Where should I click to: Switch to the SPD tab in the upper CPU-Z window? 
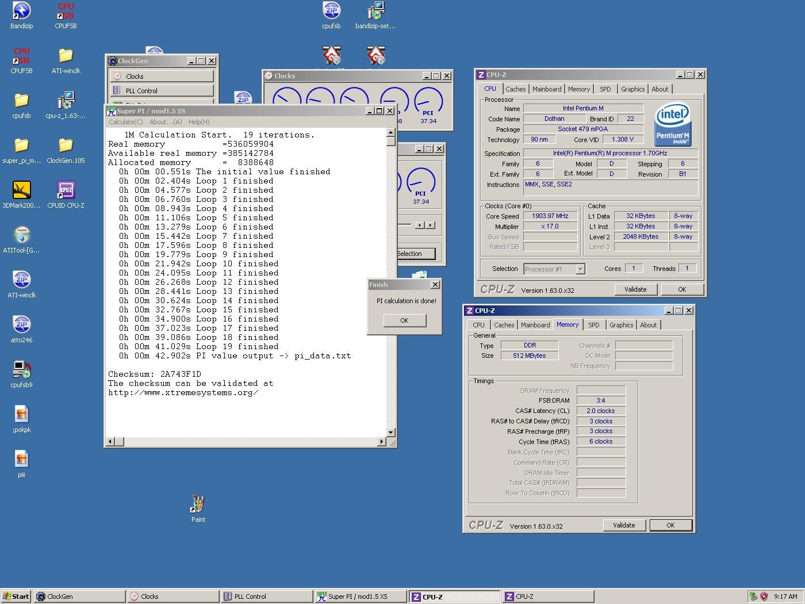(605, 89)
